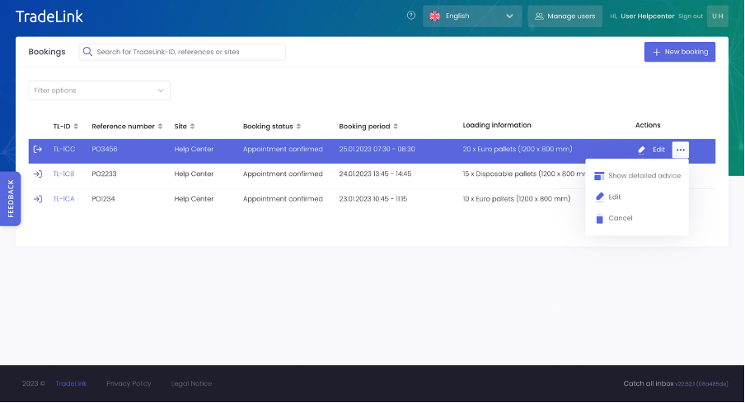
Task: Open the three-dots actions menu for TL-1CC
Action: pos(680,150)
